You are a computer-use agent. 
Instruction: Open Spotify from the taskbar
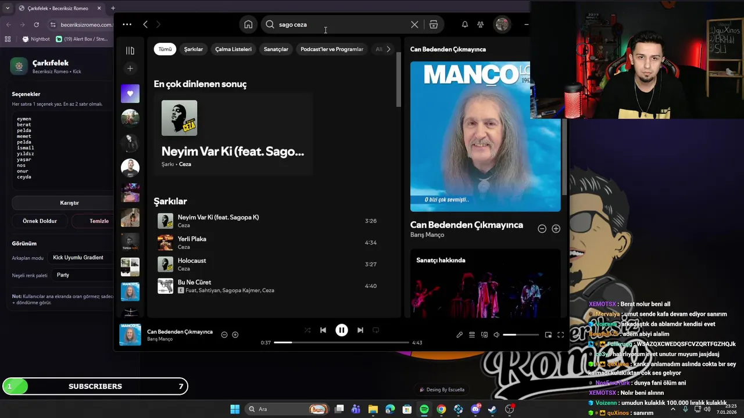pos(424,409)
